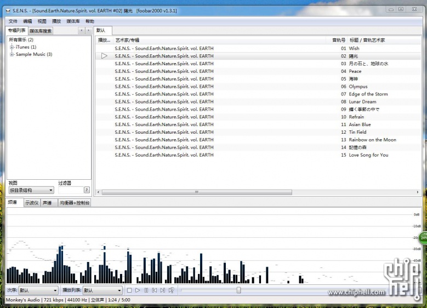
Task: Click the 播放... column header
Action: coord(104,41)
